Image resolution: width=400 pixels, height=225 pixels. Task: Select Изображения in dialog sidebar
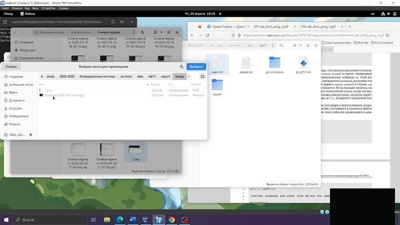pyautogui.click(x=19, y=116)
